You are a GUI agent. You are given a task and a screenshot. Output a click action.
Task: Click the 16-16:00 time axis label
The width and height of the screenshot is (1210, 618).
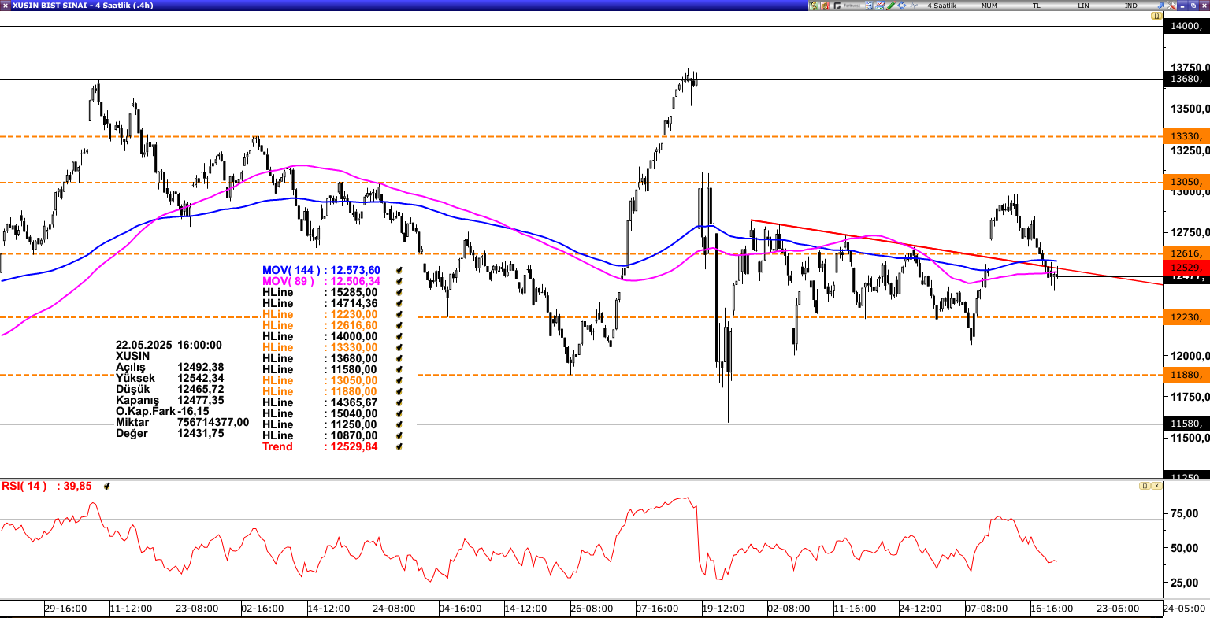pos(1052,609)
